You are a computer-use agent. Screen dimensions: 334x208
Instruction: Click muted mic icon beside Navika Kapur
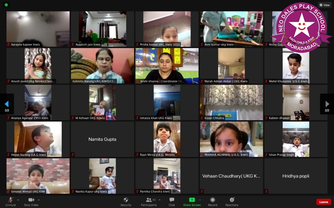click(x=73, y=191)
